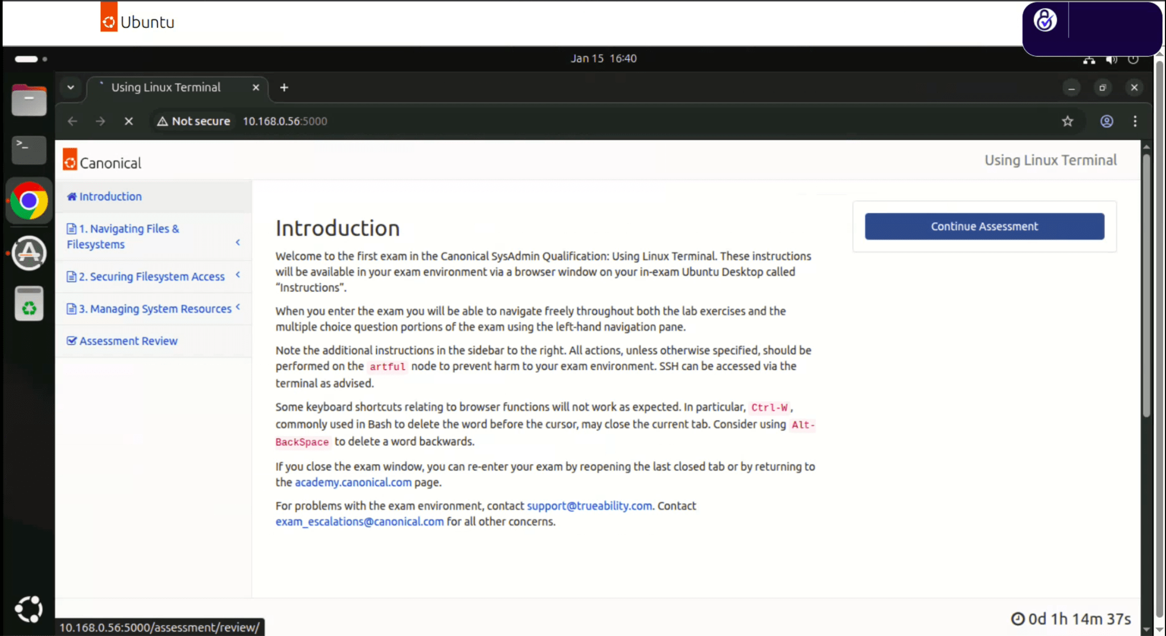
Task: Click Show Applications Ubuntu logo
Action: [29, 609]
